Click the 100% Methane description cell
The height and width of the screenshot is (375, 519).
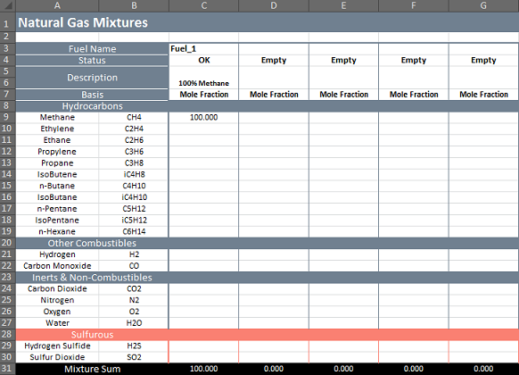203,78
